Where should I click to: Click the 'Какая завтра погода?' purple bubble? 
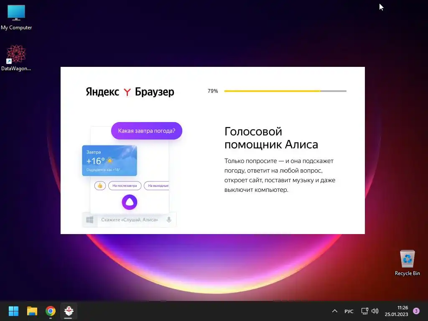pyautogui.click(x=147, y=131)
